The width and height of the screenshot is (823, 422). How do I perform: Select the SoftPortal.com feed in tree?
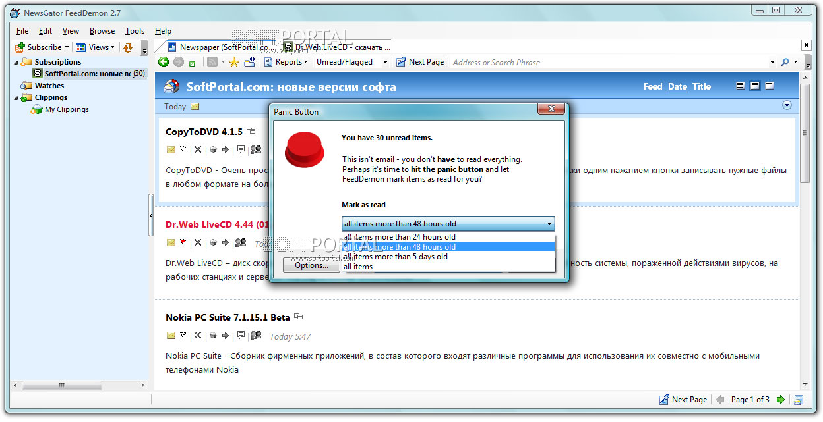tap(89, 74)
